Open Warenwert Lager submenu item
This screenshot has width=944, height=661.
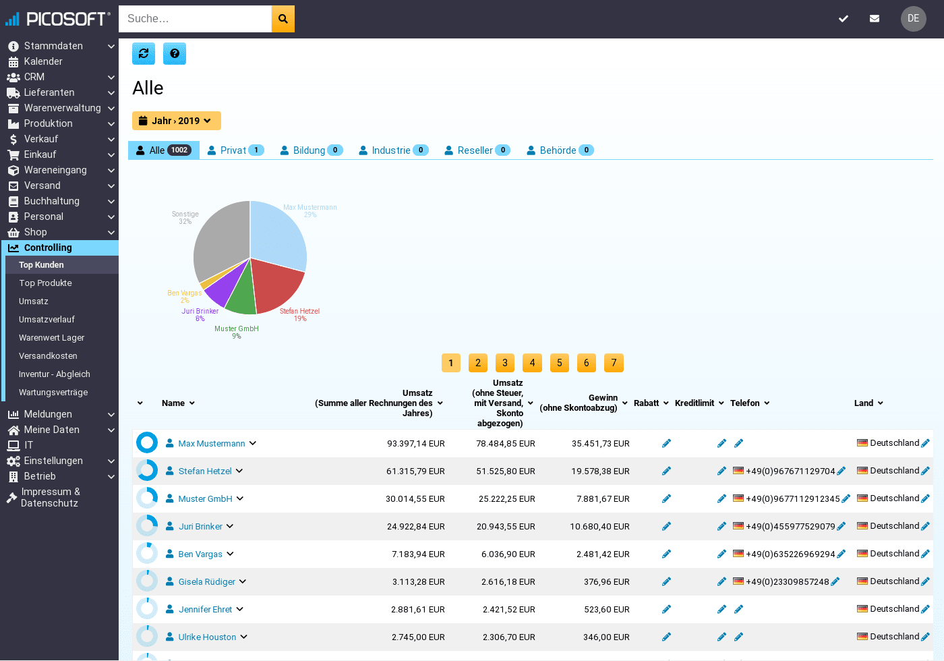tap(51, 338)
